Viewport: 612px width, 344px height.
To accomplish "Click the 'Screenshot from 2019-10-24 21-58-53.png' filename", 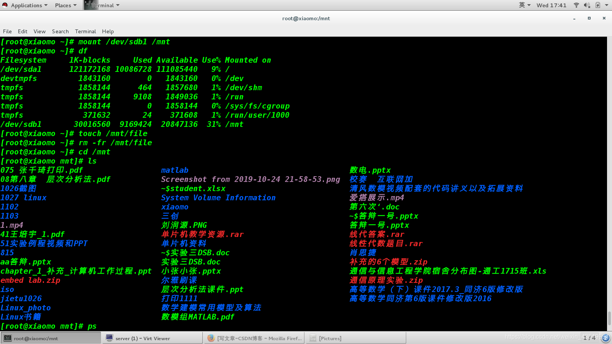I will click(251, 179).
